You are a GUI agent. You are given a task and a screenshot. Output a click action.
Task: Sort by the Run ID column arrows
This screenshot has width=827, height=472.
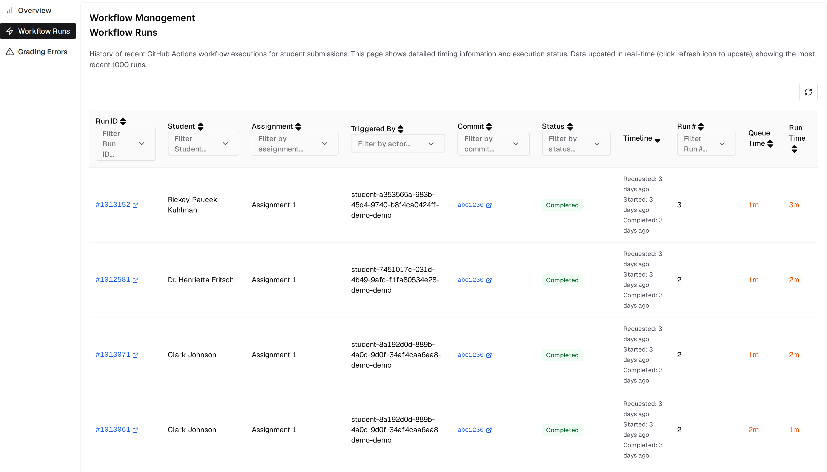tap(123, 121)
